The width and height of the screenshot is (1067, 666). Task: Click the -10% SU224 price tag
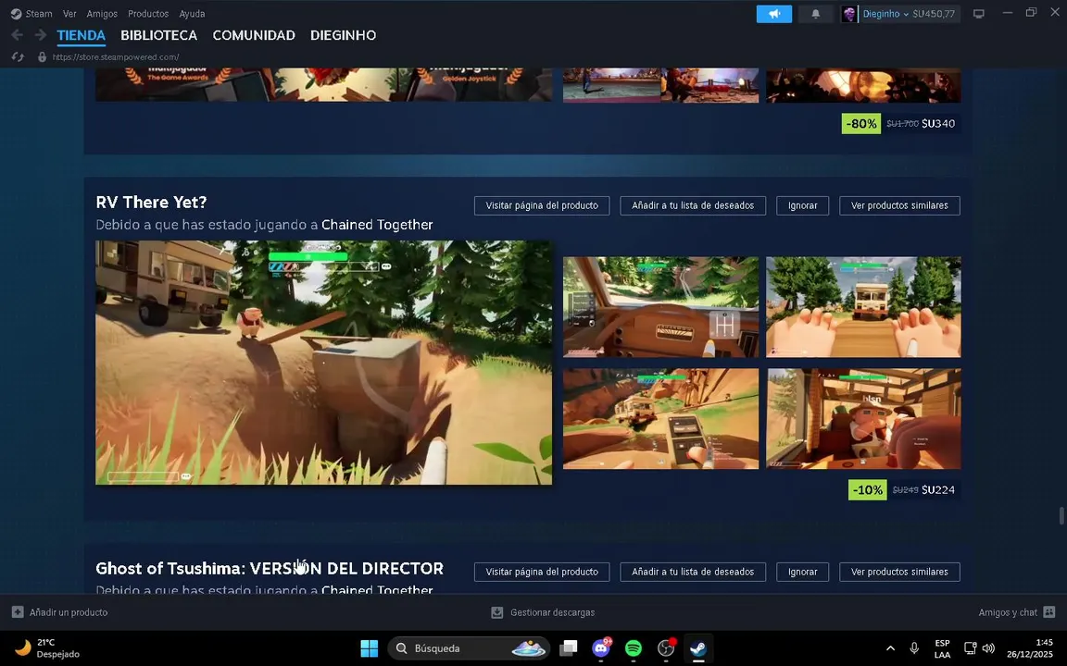pos(904,490)
